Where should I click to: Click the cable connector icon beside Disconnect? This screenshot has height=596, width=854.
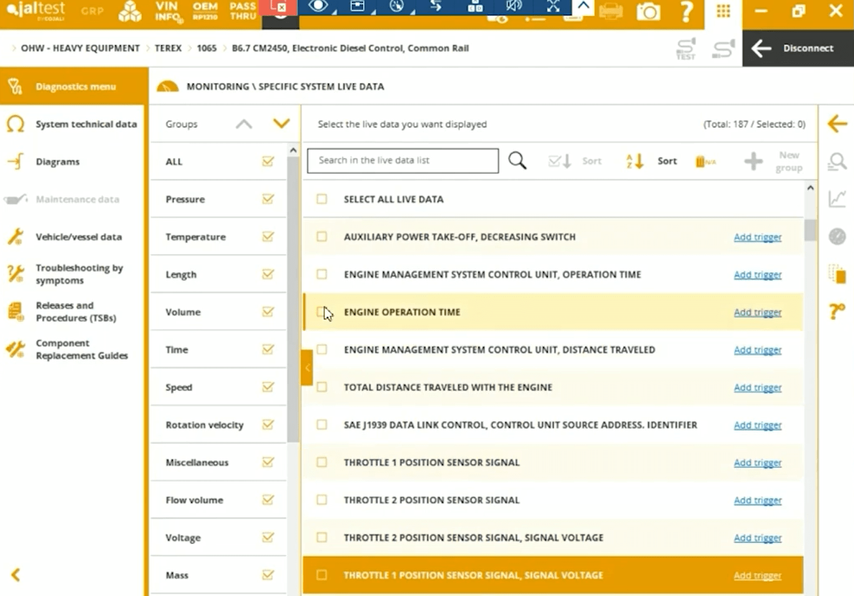[723, 48]
